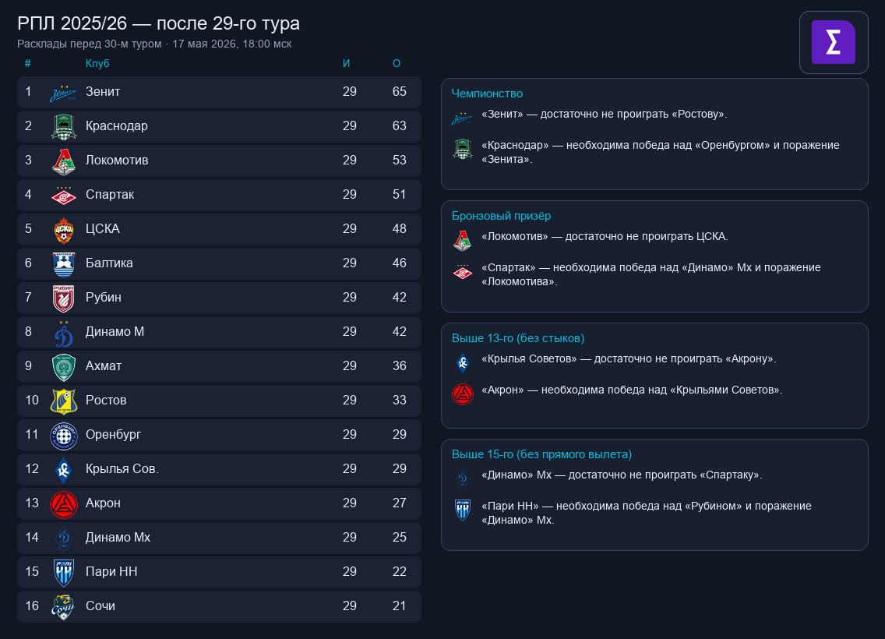Select the 'Ростов' club name
The image size is (885, 639).
tap(105, 401)
